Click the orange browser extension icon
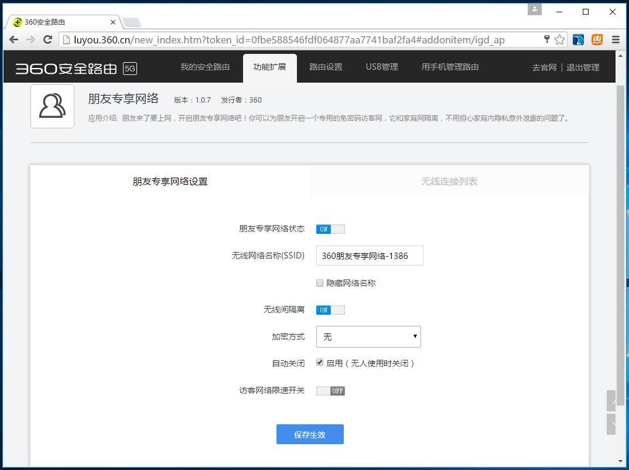The width and height of the screenshot is (629, 470). pos(596,39)
